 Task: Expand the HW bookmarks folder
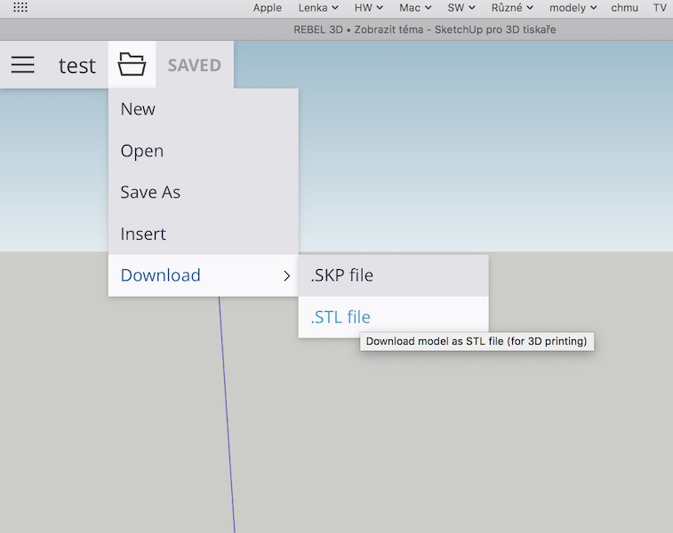[368, 8]
